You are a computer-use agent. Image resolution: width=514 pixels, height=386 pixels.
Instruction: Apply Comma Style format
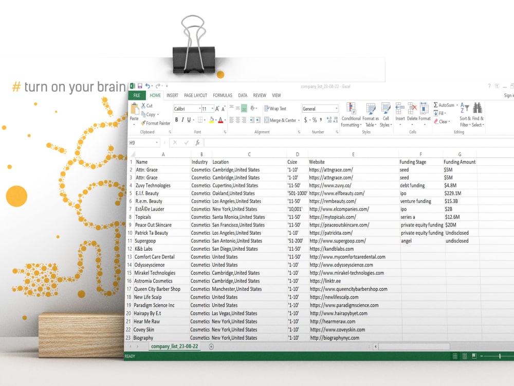[x=321, y=120]
